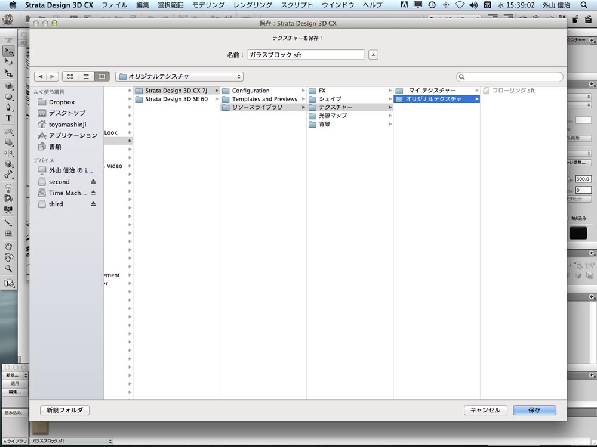Select the Mirror tool
Screen dimensions: 597x447
[8, 153]
